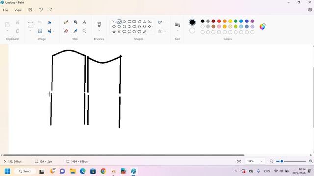Choose the Fill bucket tool
The width and height of the screenshot is (314, 176).
[75, 22]
